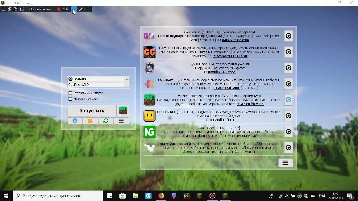Click the GAMECLOUD GC logo
358x201 pixels.
(149, 52)
